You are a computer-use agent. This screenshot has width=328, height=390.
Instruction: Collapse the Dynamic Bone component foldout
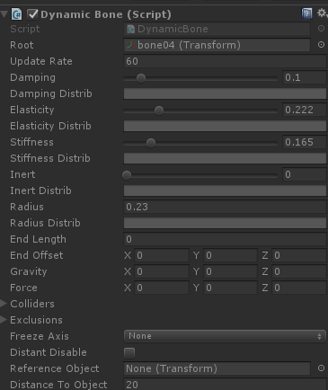click(4, 14)
